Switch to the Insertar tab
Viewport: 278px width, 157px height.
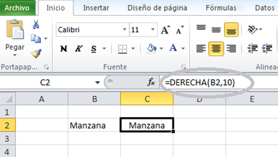click(x=96, y=8)
